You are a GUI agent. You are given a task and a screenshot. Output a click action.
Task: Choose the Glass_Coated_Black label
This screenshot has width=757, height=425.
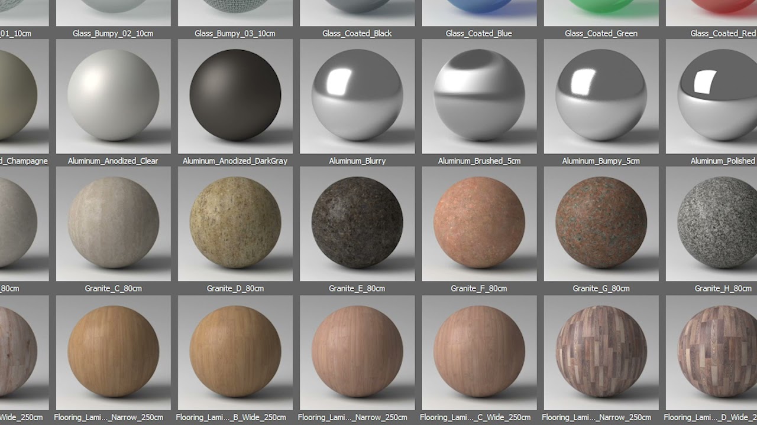click(357, 34)
